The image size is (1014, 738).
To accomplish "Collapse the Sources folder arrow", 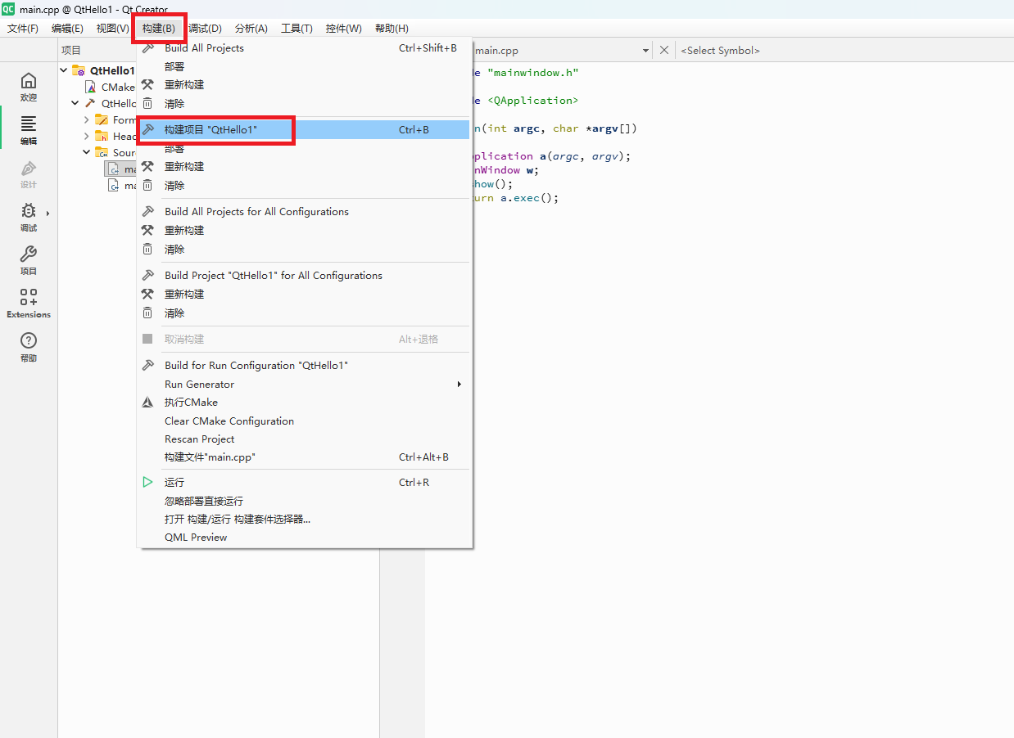I will coord(86,152).
